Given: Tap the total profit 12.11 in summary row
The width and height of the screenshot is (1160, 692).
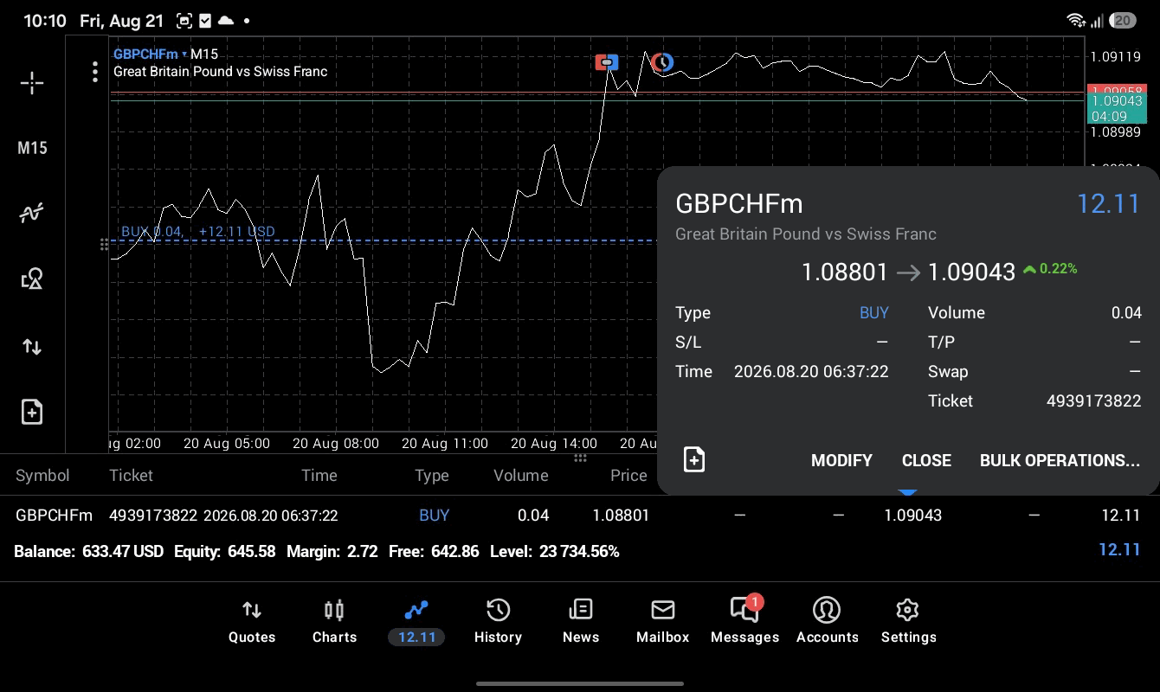Looking at the screenshot, I should [1119, 549].
